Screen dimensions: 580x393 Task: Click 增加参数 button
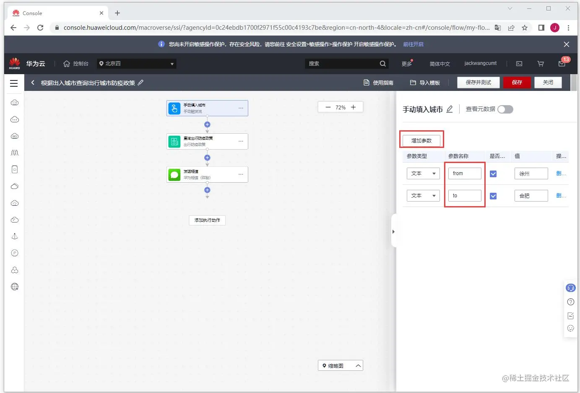click(421, 140)
